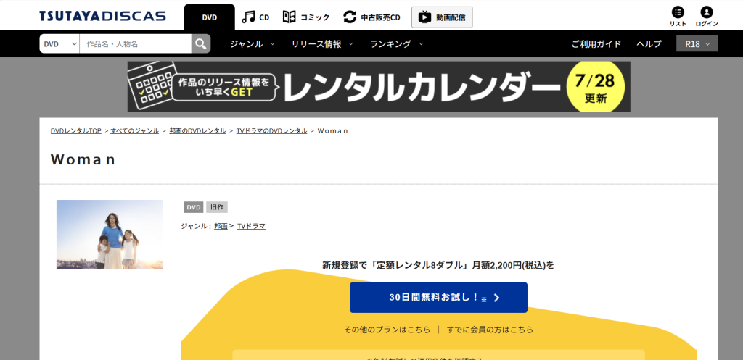Click the Woman cover thumbnail
The height and width of the screenshot is (360, 743).
[x=110, y=235]
